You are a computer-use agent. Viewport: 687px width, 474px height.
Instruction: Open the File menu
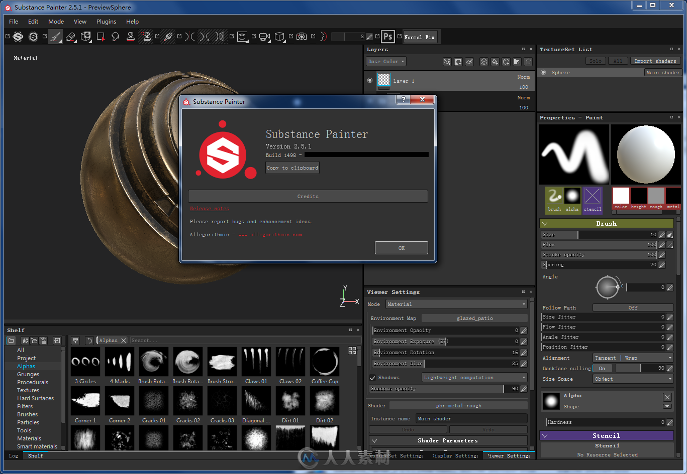(14, 22)
